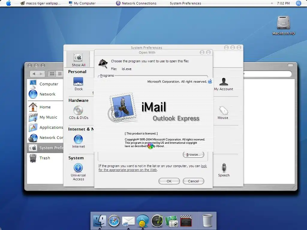Image resolution: width=307 pixels, height=230 pixels.
Task: Switch to System Preferences task
Action: click(x=185, y=3)
